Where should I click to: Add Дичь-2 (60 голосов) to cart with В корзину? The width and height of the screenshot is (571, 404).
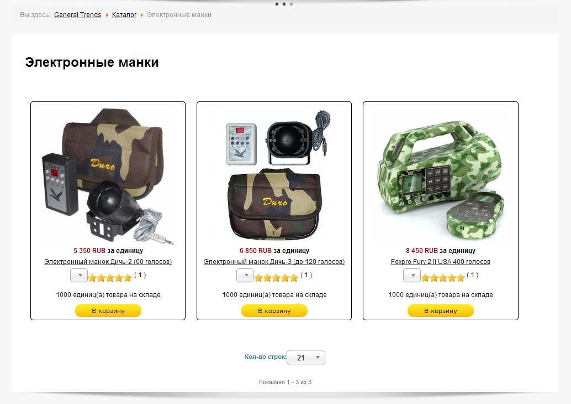click(x=108, y=311)
